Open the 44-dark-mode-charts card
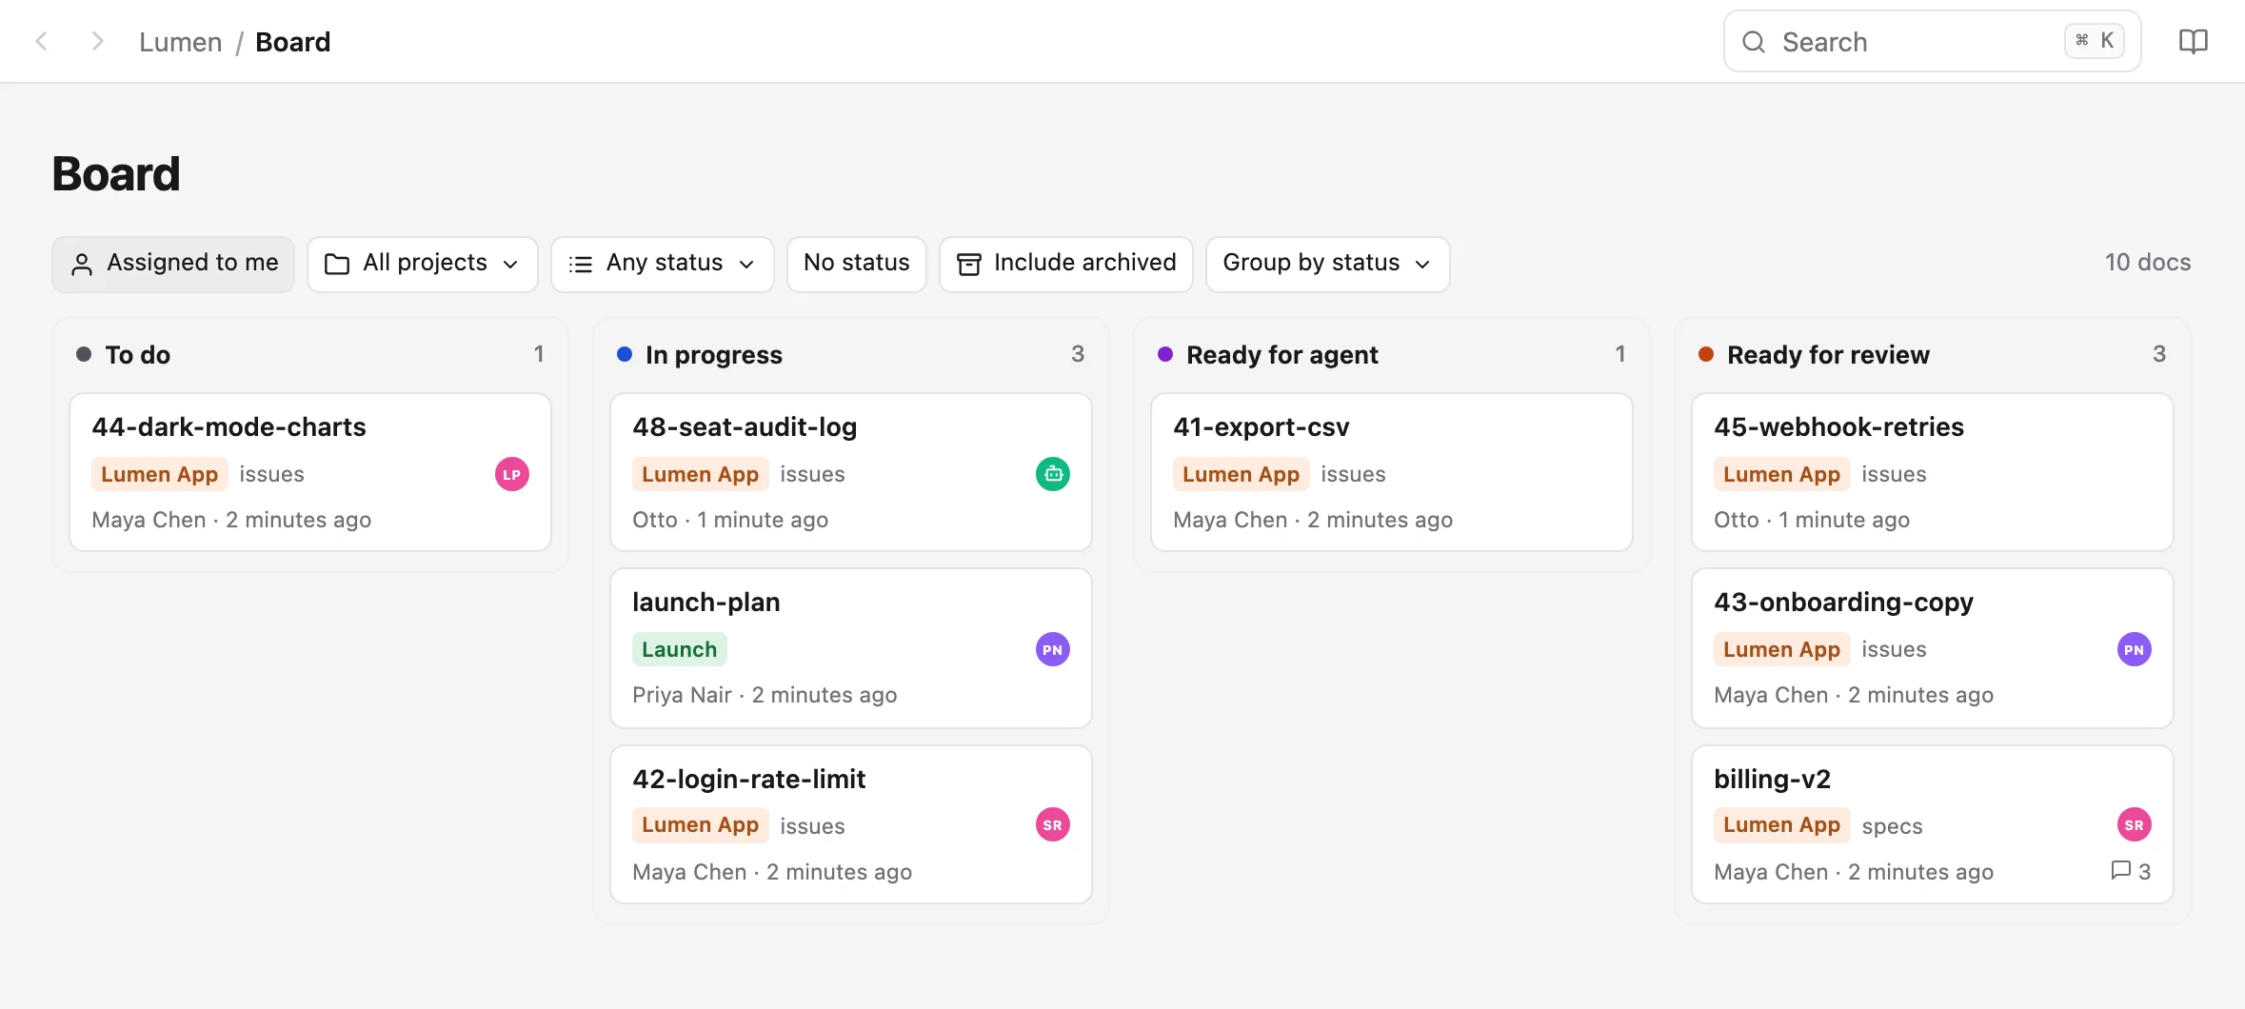 click(310, 472)
